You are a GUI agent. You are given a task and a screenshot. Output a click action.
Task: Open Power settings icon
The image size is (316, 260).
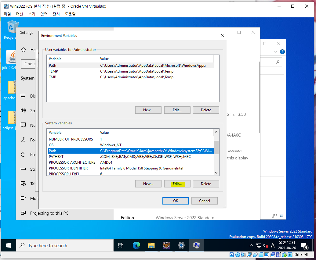[x=23, y=154]
